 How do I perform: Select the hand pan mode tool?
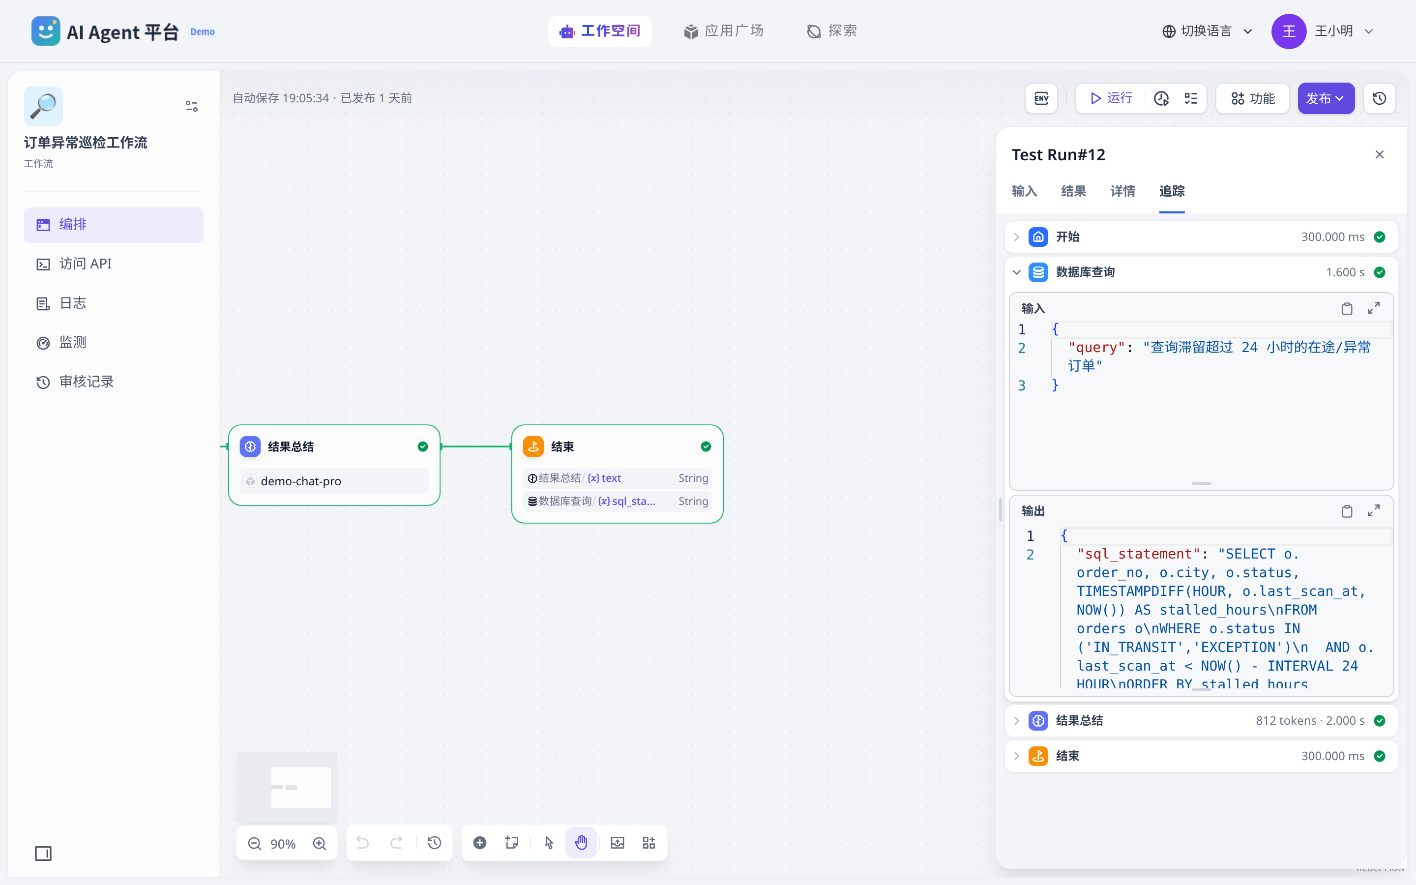click(581, 843)
